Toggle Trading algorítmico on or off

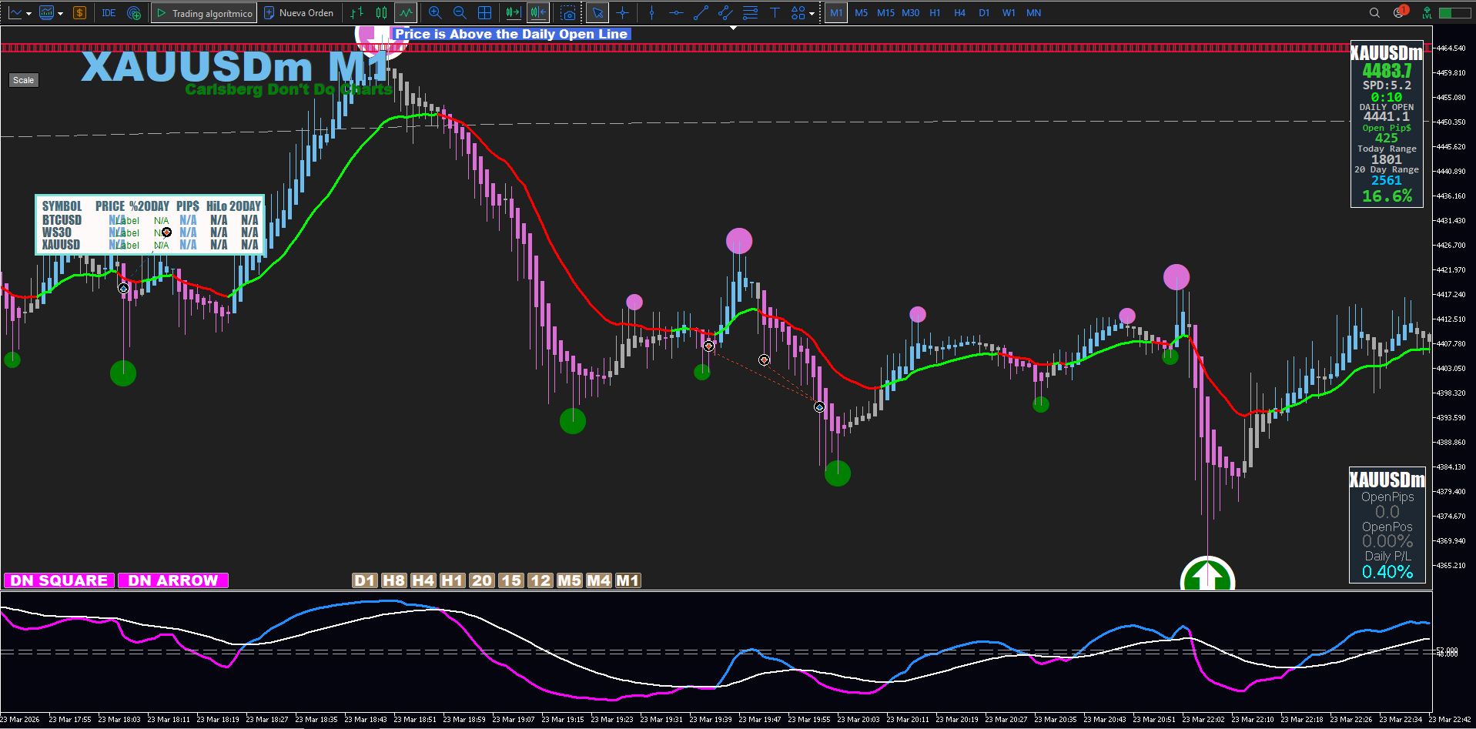204,13
